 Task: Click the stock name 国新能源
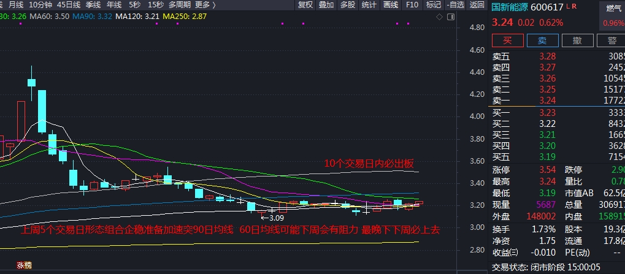coord(510,7)
